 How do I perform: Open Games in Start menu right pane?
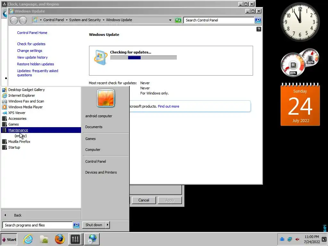pyautogui.click(x=90, y=139)
